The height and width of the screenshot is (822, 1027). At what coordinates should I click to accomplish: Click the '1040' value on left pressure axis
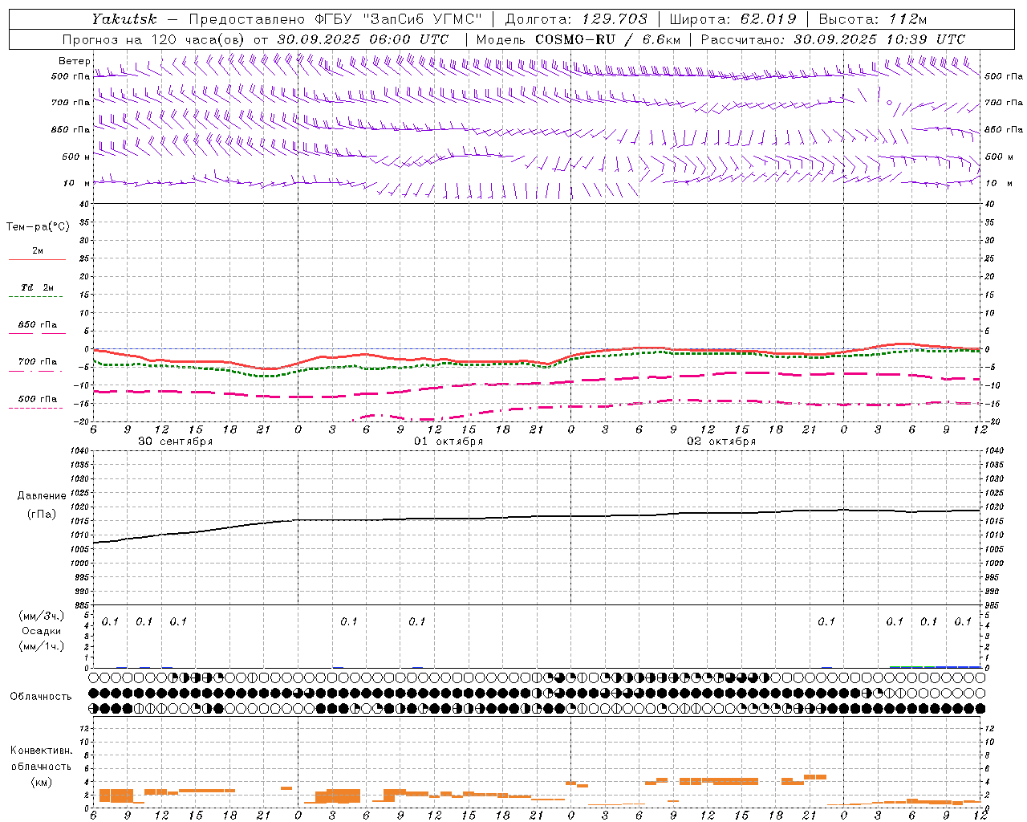point(79,450)
